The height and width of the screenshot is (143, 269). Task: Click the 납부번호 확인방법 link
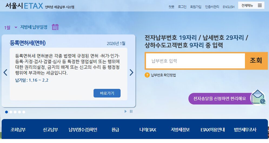pyautogui.click(x=163, y=75)
